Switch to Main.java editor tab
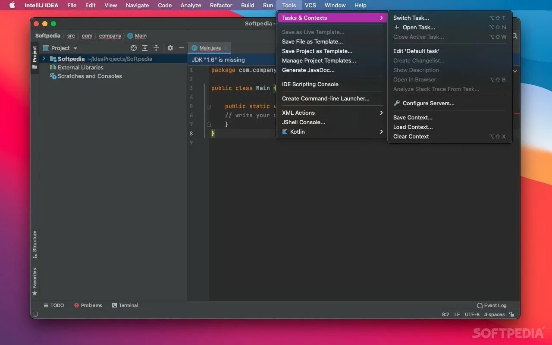 pyautogui.click(x=210, y=48)
